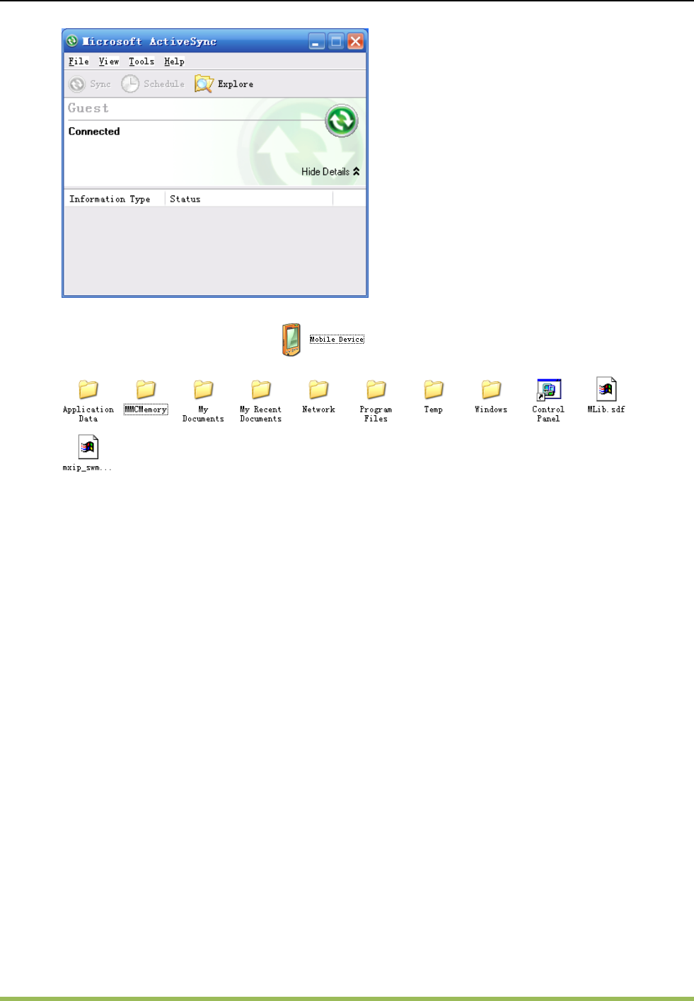Click the ActiveSync title bar icon

click(72, 41)
